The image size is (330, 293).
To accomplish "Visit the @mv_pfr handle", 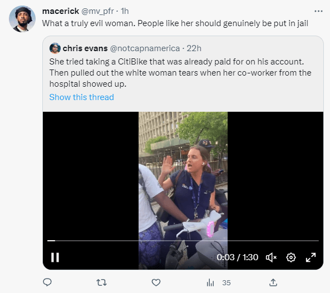I will pos(97,11).
